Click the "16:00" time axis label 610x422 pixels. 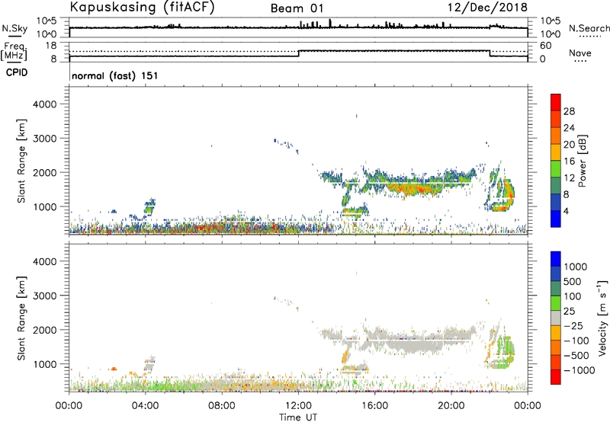point(374,406)
